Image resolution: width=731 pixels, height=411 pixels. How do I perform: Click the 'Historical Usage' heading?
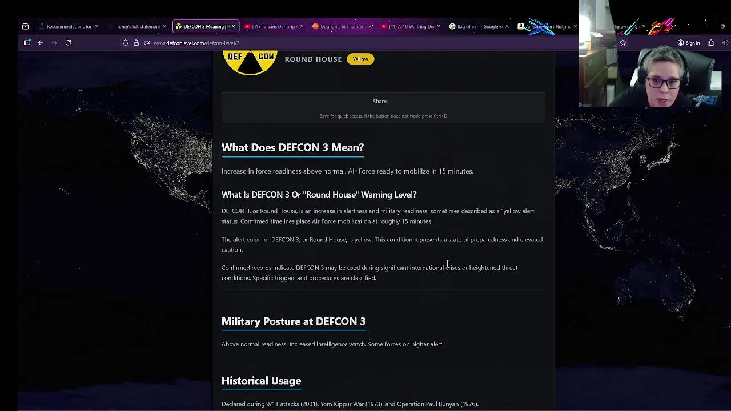(x=261, y=381)
